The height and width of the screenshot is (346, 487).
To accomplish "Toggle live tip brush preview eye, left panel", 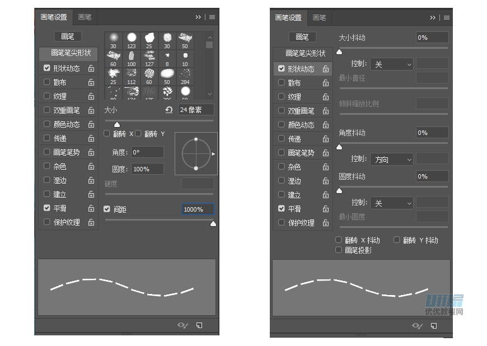I will 182,325.
